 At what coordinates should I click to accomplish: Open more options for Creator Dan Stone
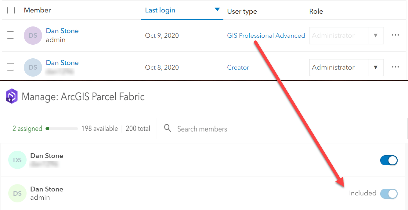point(395,67)
